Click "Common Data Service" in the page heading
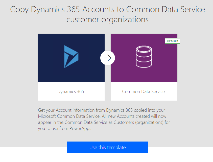The image size is (213, 162). pyautogui.click(x=165, y=10)
